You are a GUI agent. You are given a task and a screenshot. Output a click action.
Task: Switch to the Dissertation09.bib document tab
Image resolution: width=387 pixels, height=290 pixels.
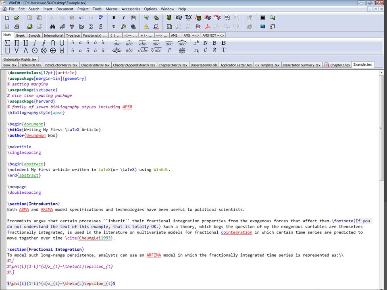point(204,65)
